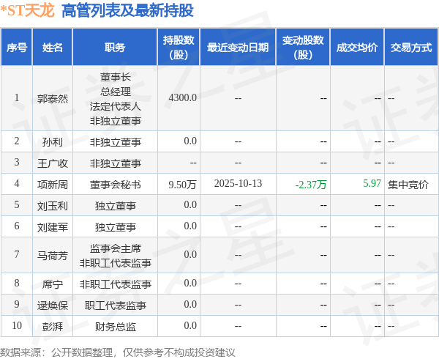
Task: Click the 0.0 shareholding in 彭湃's row
Action: [x=190, y=325]
